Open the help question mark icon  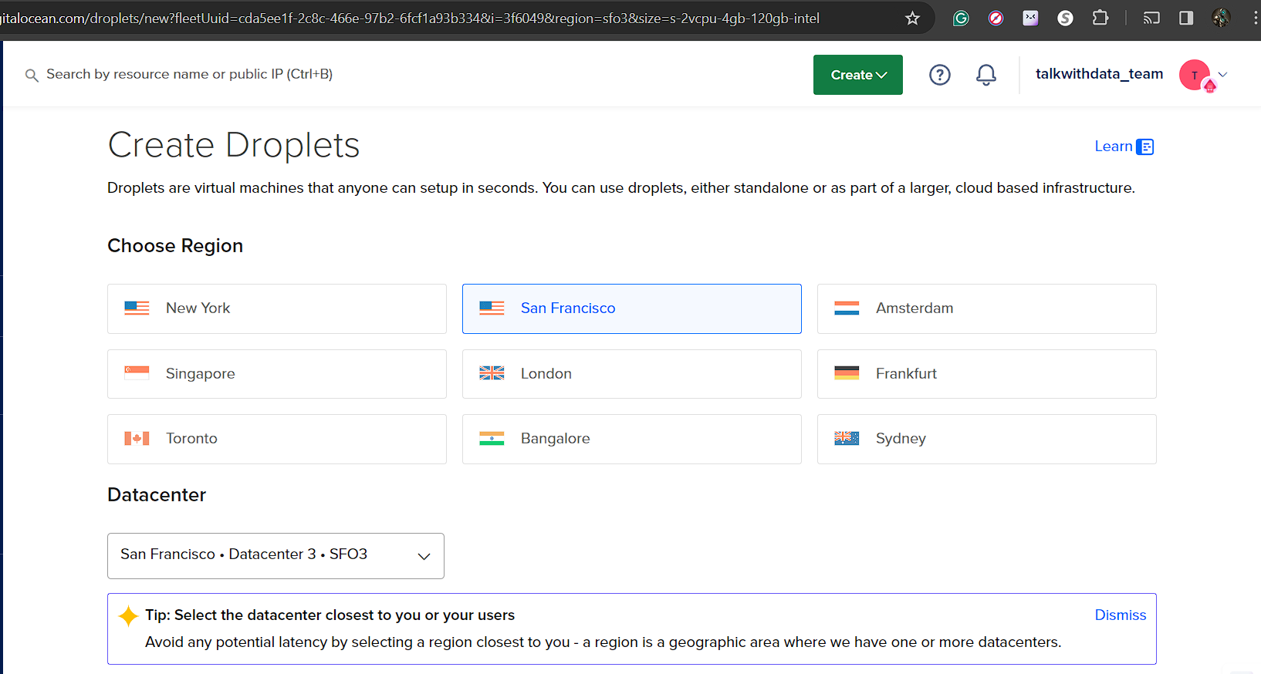point(939,75)
